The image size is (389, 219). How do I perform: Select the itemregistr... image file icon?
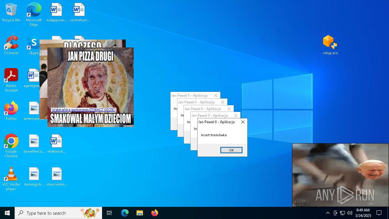(x=34, y=177)
